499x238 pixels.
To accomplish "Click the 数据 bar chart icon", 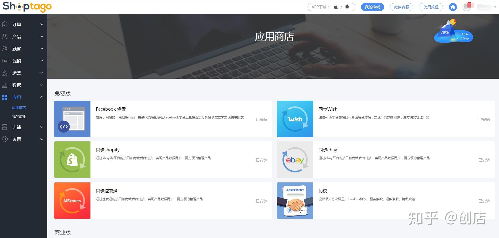I will click(5, 85).
